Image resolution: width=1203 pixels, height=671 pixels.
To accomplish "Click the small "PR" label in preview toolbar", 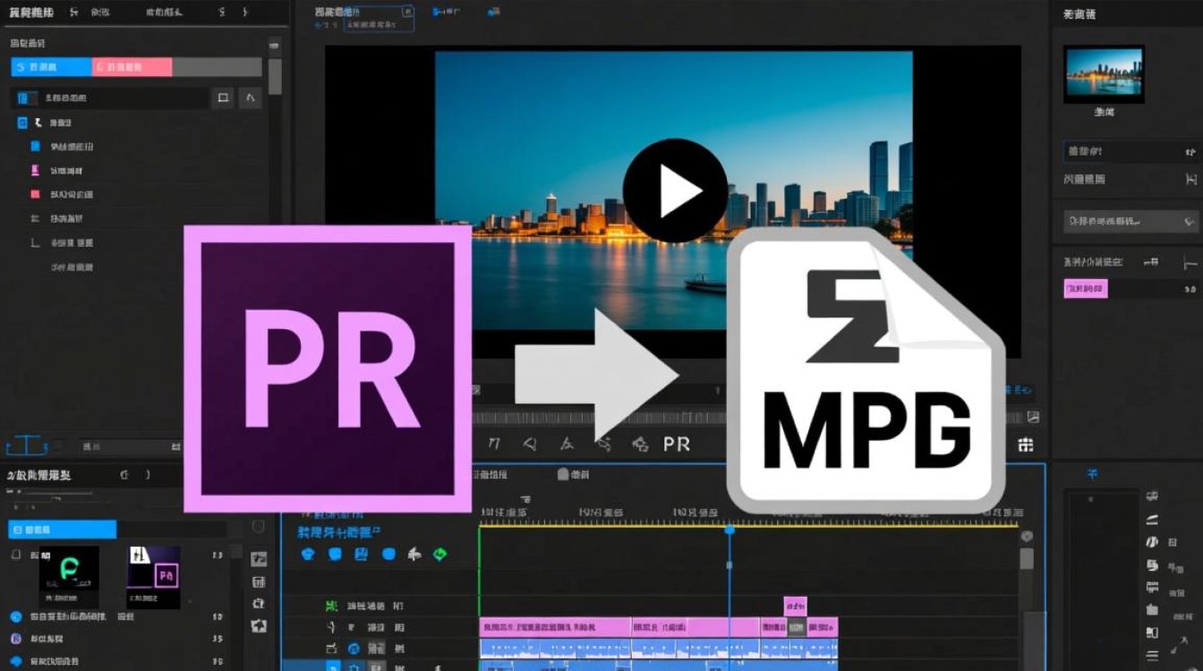I will point(677,444).
